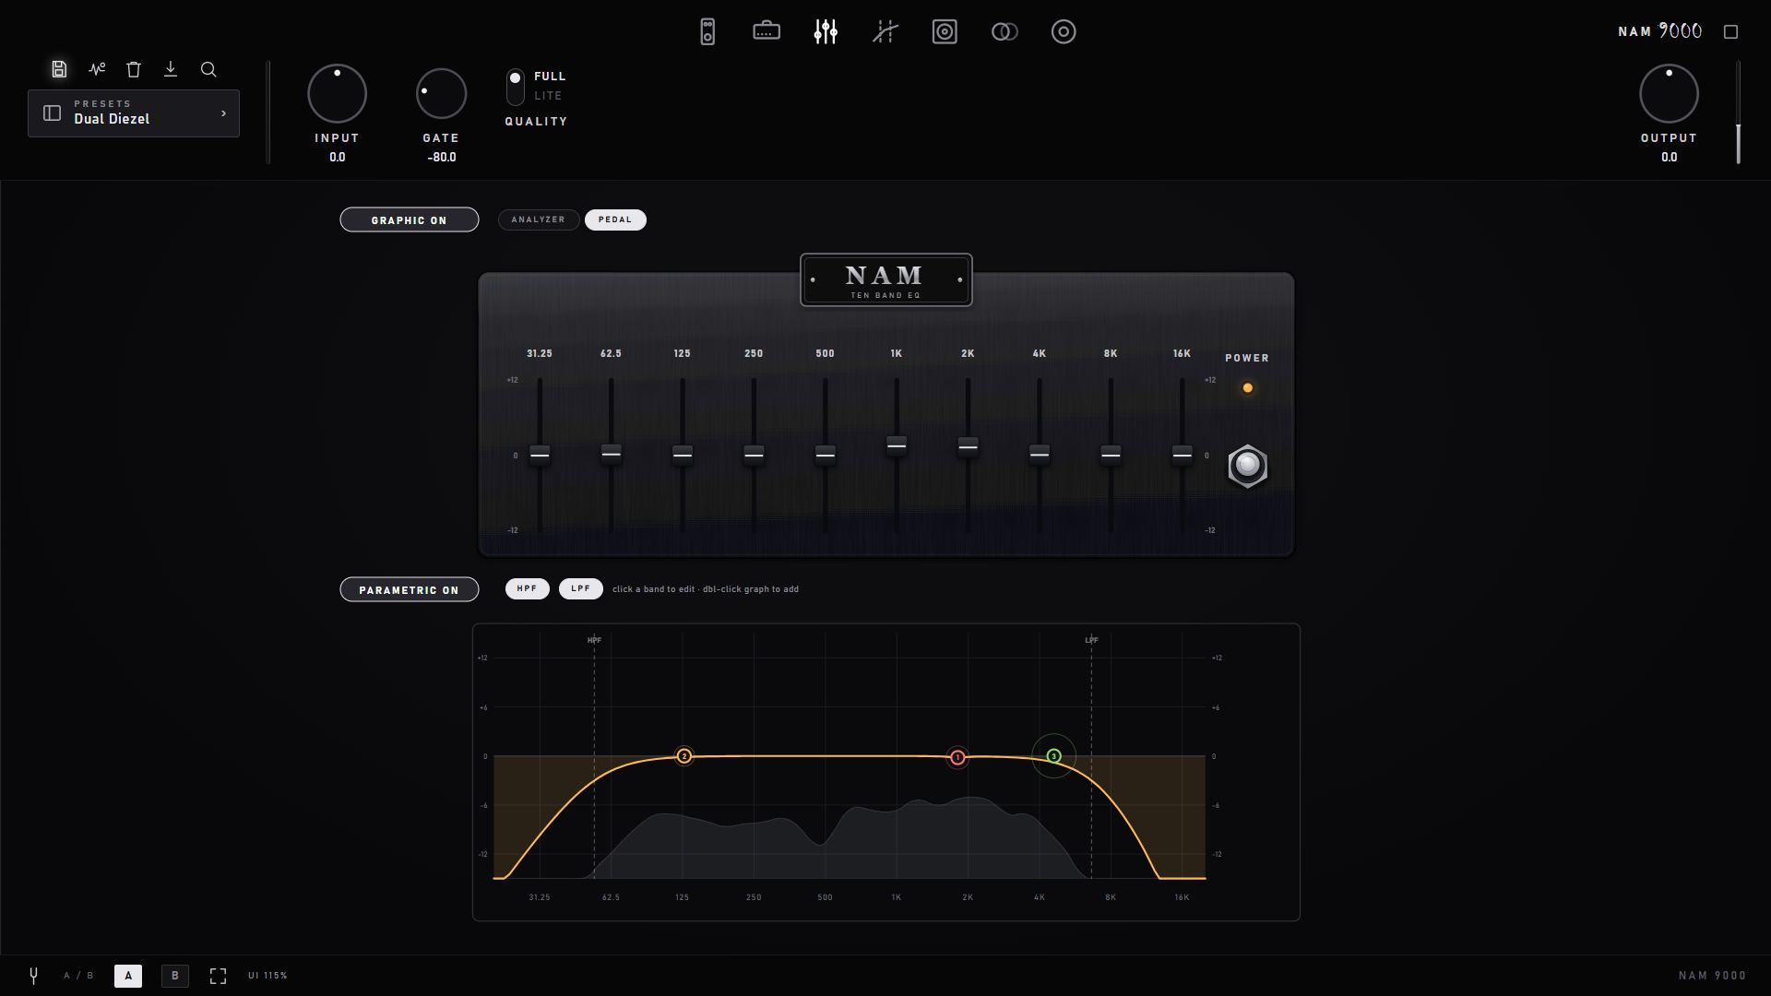This screenshot has height=996, width=1771.
Task: Click the 31.25 Hz band fader
Action: [540, 455]
